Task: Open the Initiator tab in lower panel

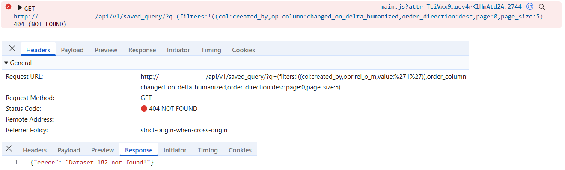Action: pos(175,150)
